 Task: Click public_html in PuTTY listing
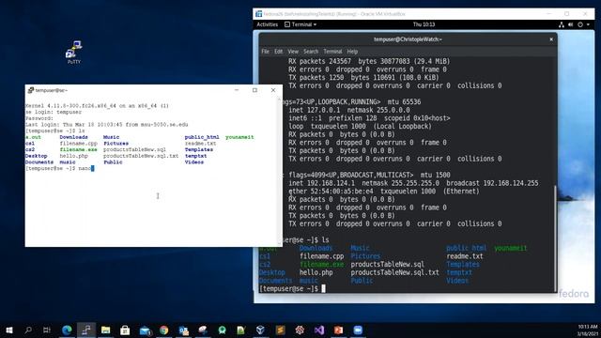(202, 137)
